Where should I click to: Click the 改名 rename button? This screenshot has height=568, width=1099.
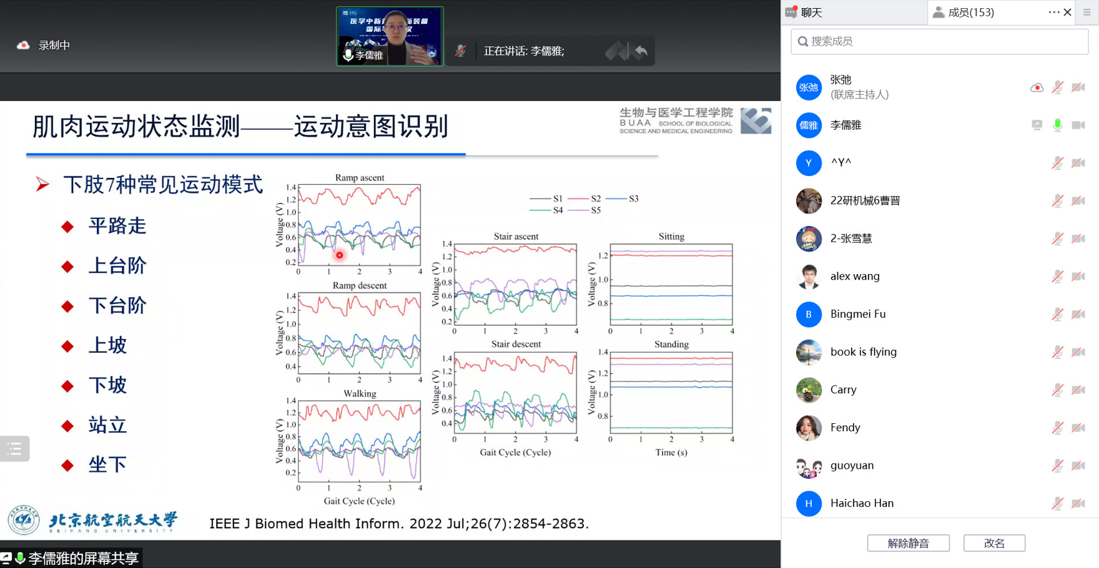(993, 543)
